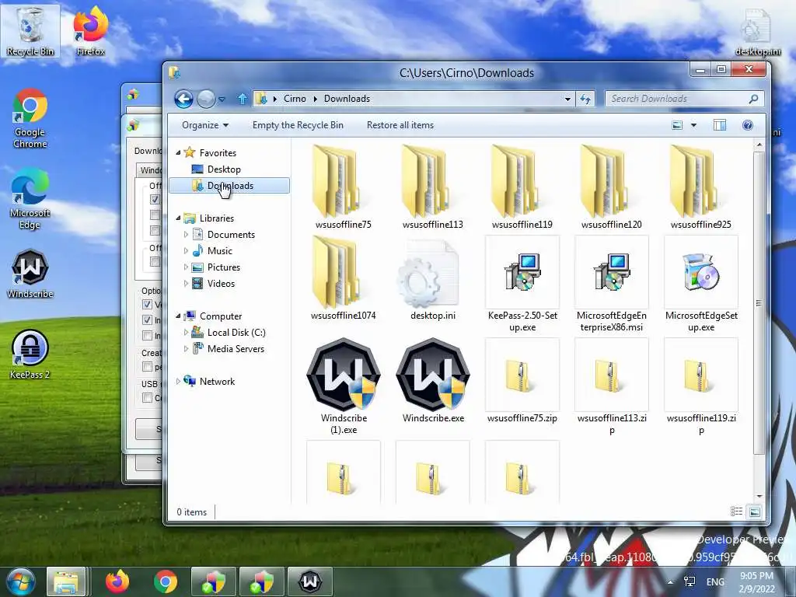Image resolution: width=796 pixels, height=597 pixels.
Task: Click the Forward navigation arrow
Action: click(206, 99)
